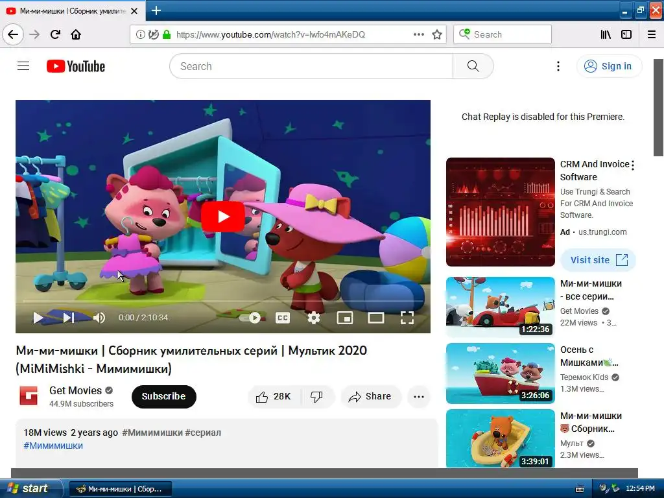
Task: Enter full screen mode
Action: point(407,317)
